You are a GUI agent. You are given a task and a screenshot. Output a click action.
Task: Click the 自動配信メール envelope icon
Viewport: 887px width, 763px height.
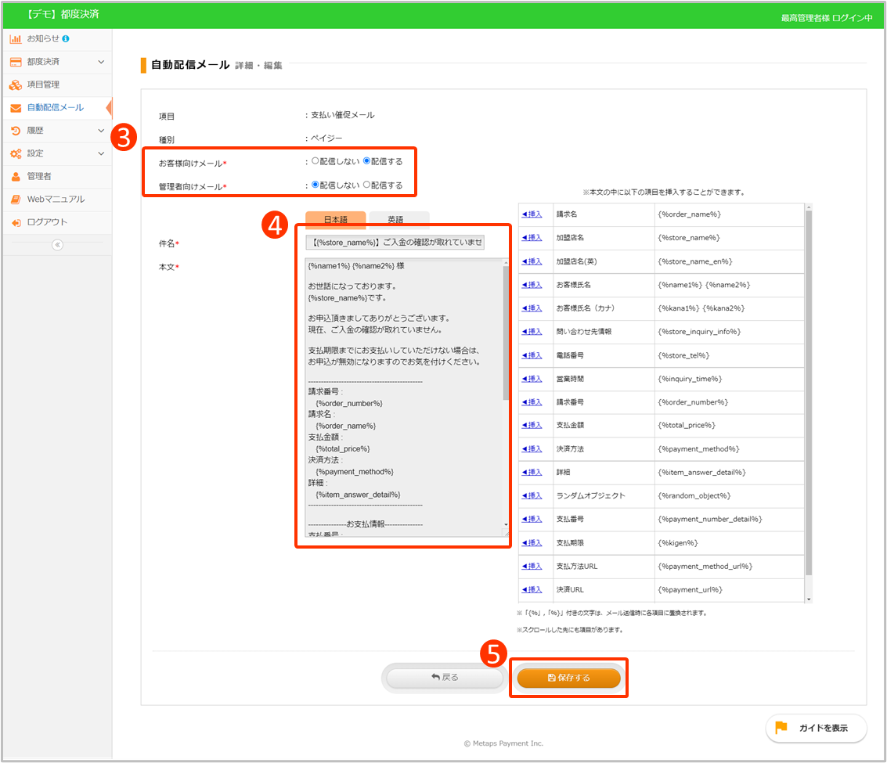pos(16,108)
